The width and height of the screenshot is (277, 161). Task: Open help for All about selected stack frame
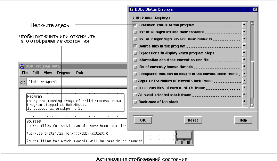(244, 95)
